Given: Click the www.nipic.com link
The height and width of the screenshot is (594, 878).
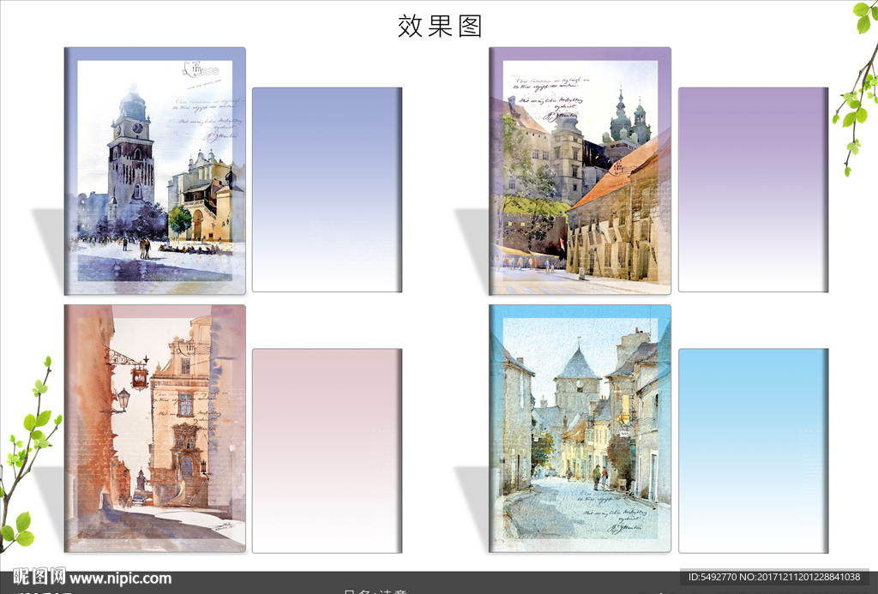Looking at the screenshot, I should pyautogui.click(x=120, y=579).
